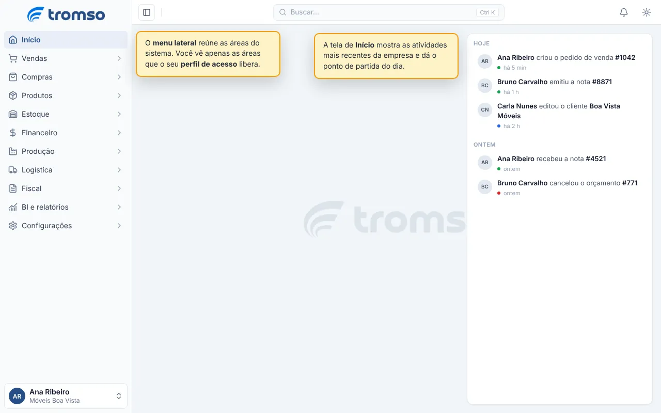Image resolution: width=661 pixels, height=413 pixels.
Task: Open the Estoque menu label
Action: pos(36,114)
